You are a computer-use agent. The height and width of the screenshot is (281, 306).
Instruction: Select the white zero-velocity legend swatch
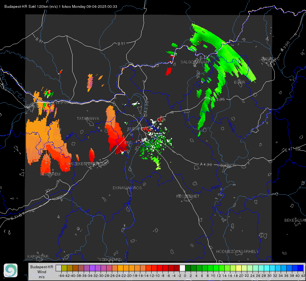point(182,268)
